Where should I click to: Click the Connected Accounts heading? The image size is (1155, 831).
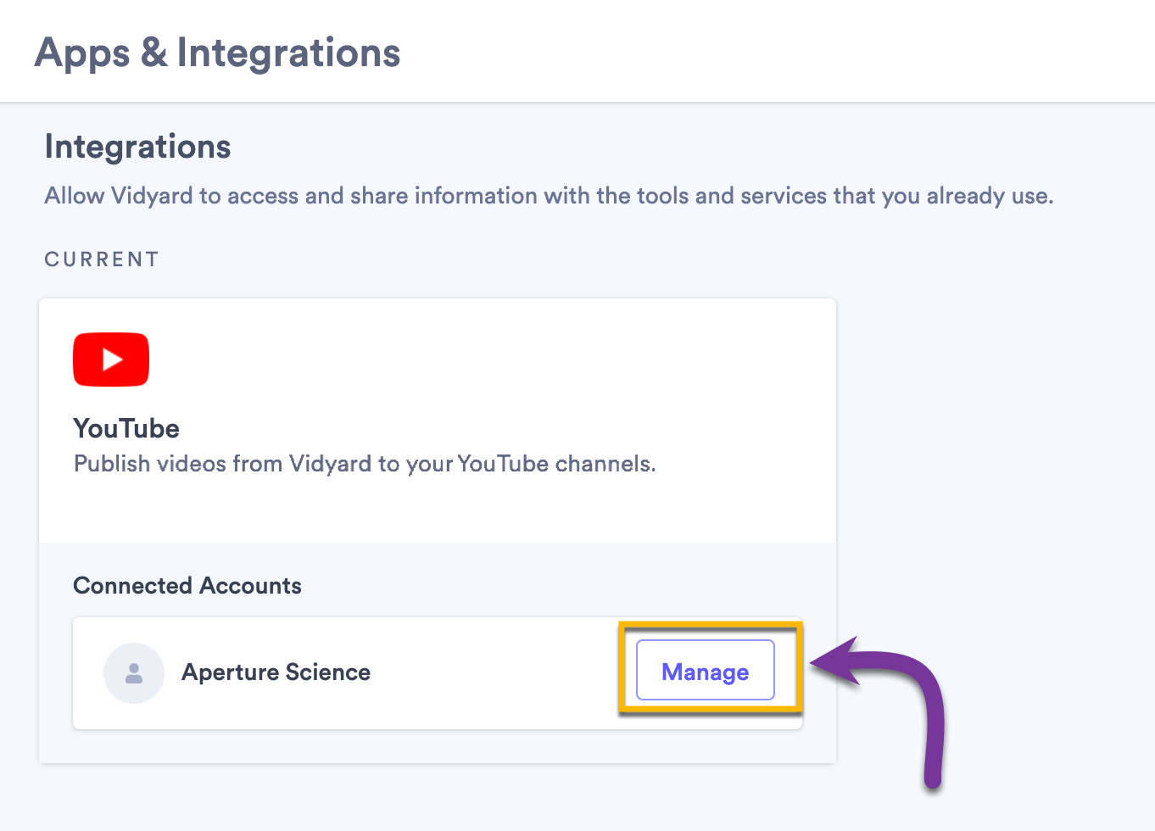point(187,586)
